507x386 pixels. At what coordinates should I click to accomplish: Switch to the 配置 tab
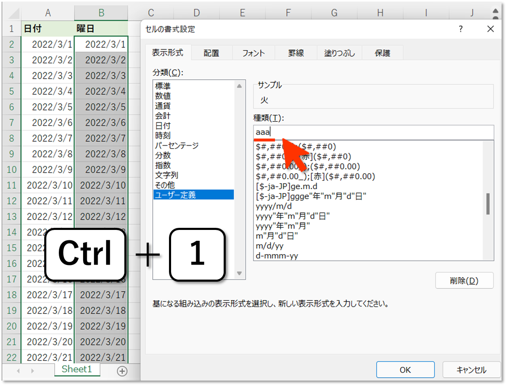click(212, 53)
